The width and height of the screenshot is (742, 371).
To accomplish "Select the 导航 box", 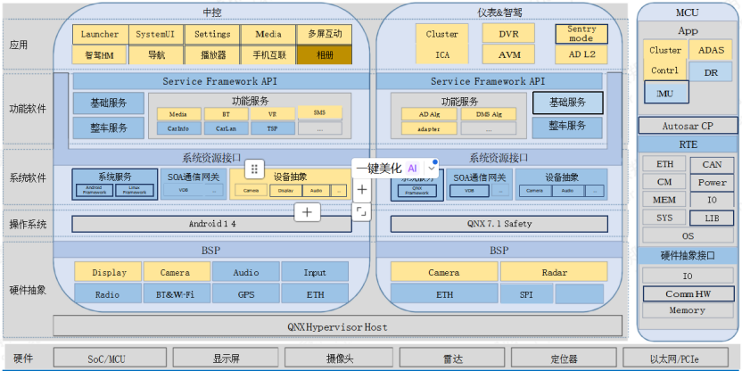I will (155, 55).
